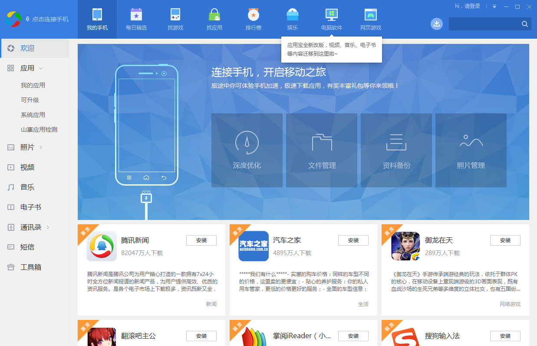Launch 资料备份 data backup
The image size is (537, 346).
click(x=396, y=150)
